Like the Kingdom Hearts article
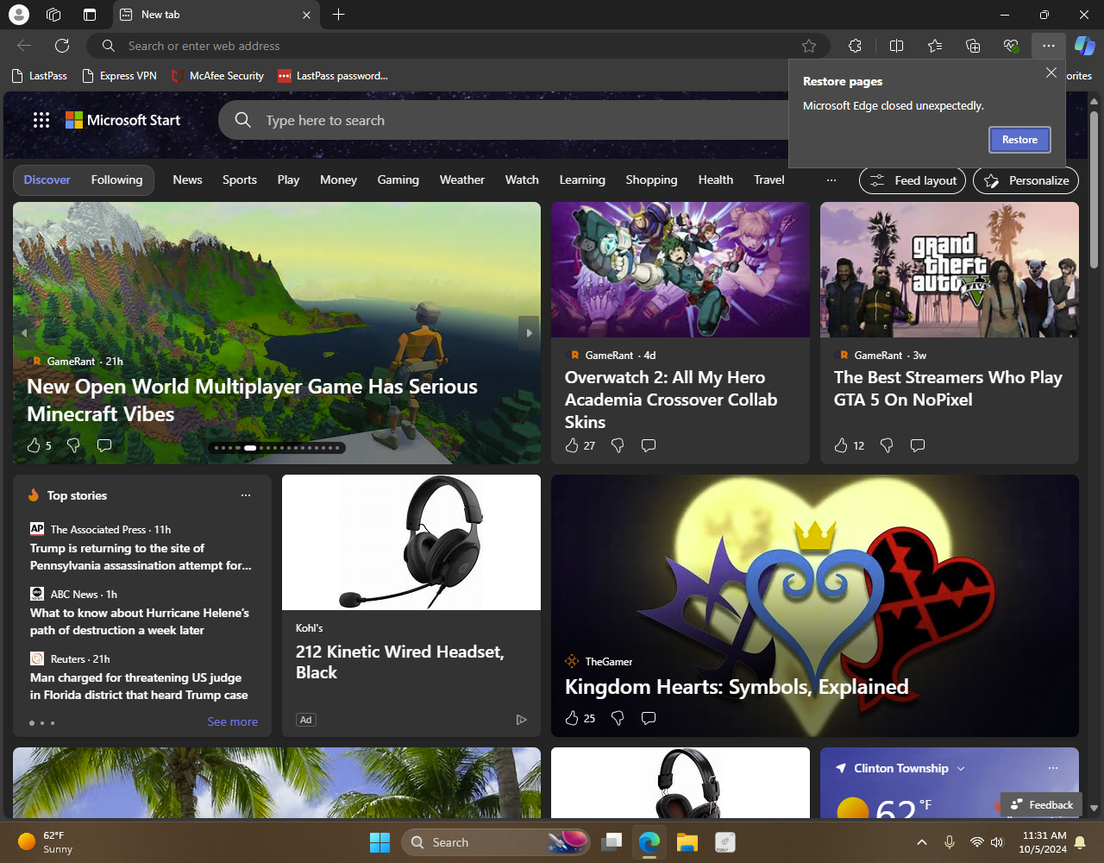The width and height of the screenshot is (1104, 863). pos(572,718)
